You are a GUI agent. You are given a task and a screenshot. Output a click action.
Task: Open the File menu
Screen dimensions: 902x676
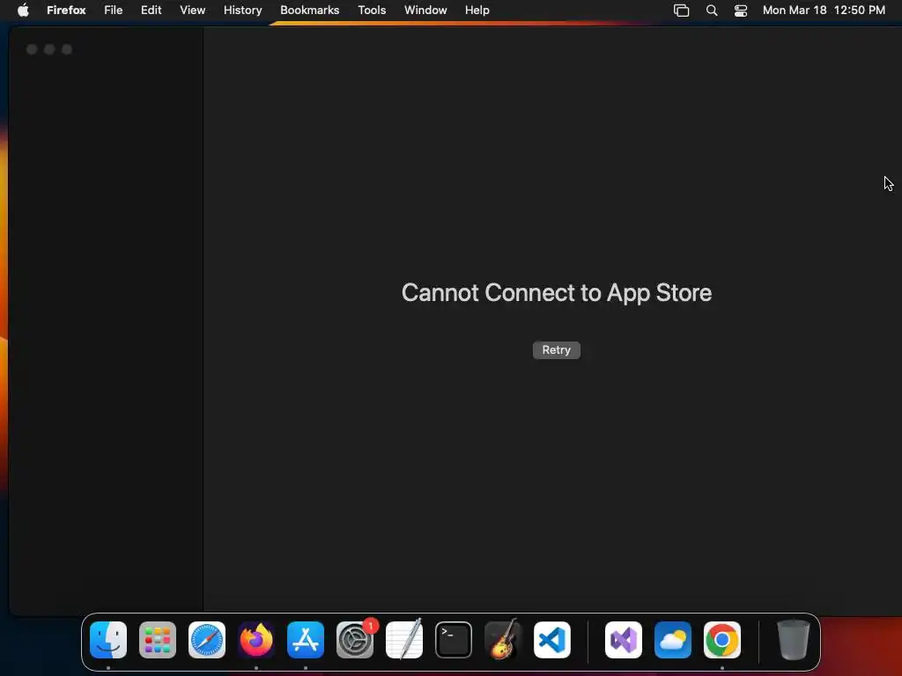[x=114, y=11]
